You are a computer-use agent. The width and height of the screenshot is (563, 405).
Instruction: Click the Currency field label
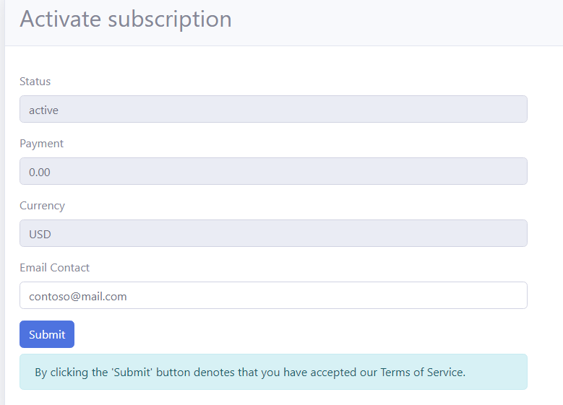[43, 206]
